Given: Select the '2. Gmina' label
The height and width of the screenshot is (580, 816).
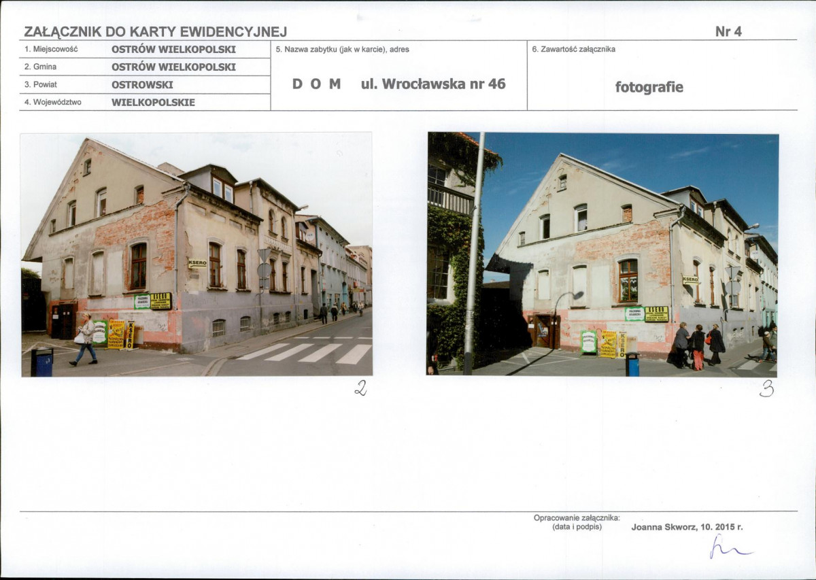Looking at the screenshot, I should [x=40, y=67].
